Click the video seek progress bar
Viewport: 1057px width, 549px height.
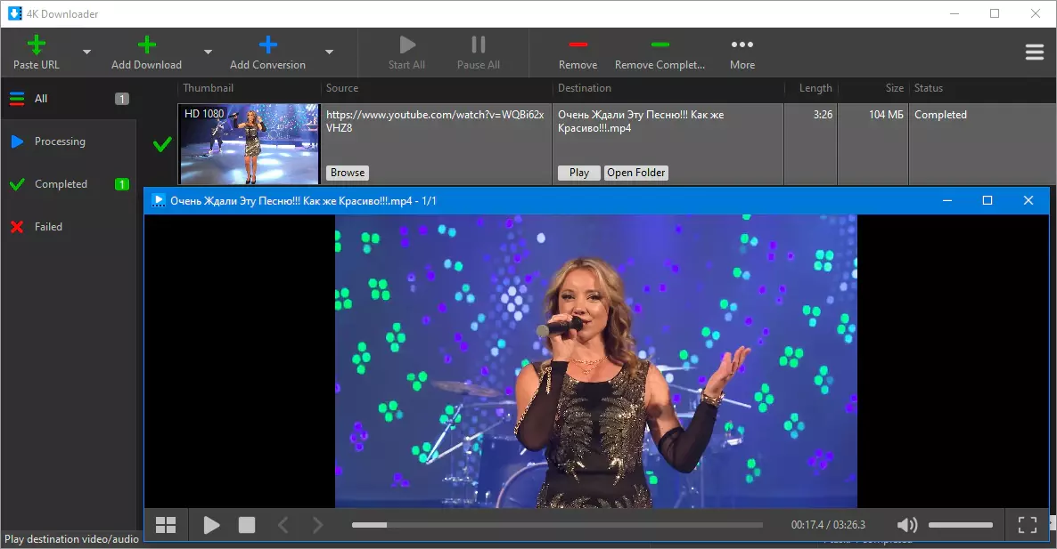pos(557,525)
